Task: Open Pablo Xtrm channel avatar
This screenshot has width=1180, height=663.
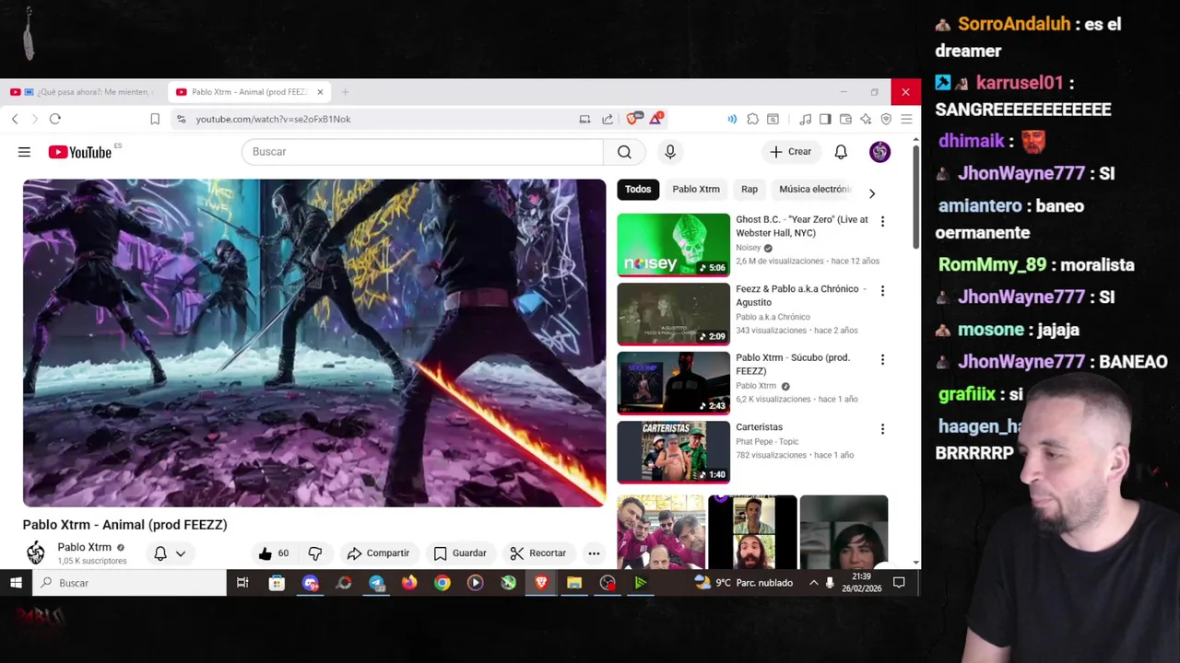Action: point(36,552)
